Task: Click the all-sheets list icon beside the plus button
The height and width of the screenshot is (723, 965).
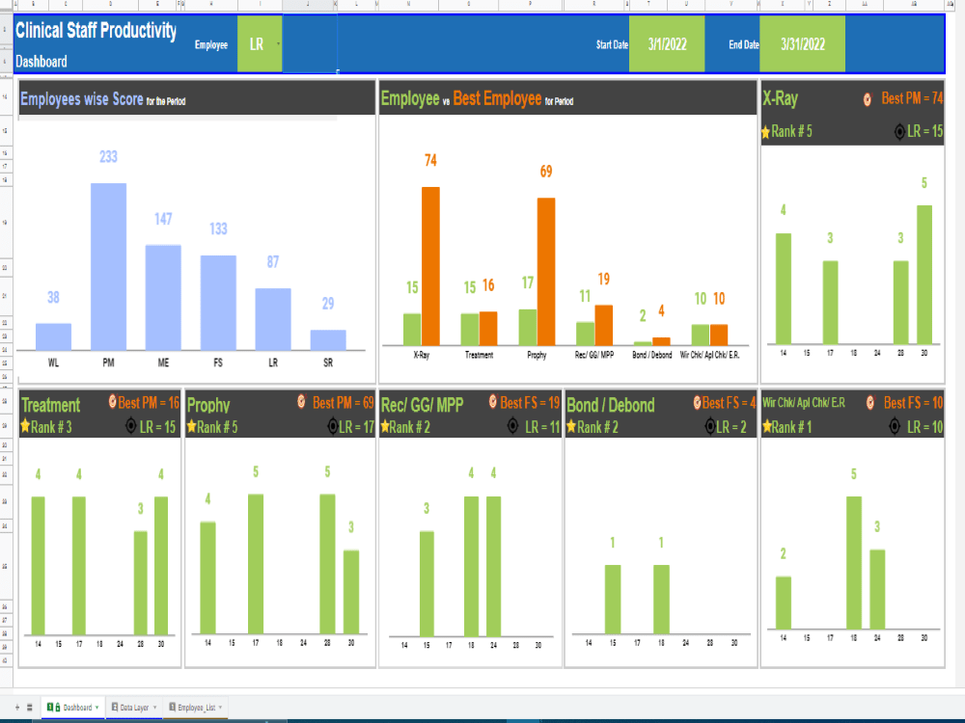Action: pos(29,707)
